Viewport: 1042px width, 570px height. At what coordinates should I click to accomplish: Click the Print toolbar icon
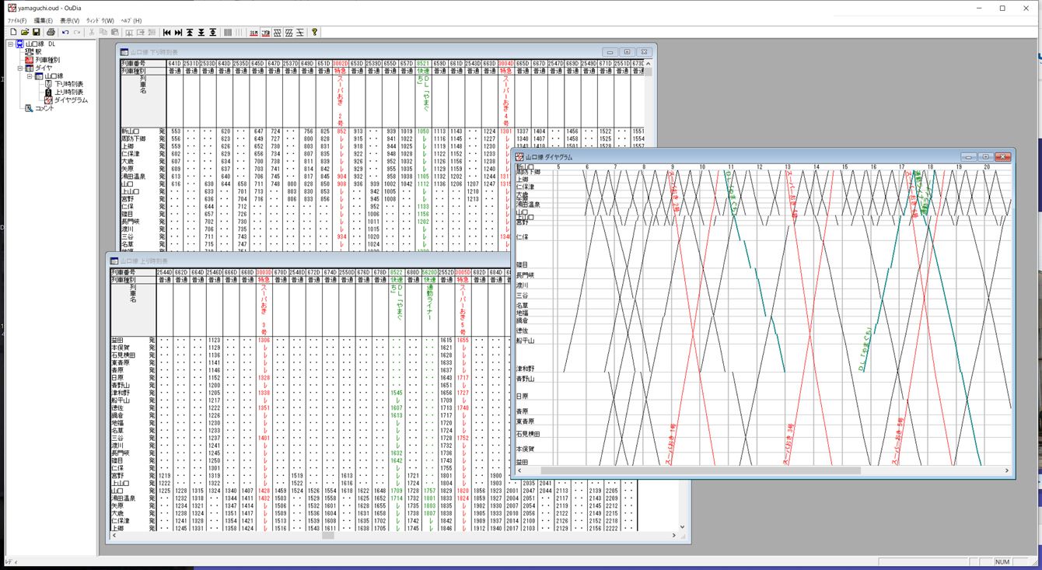[51, 32]
